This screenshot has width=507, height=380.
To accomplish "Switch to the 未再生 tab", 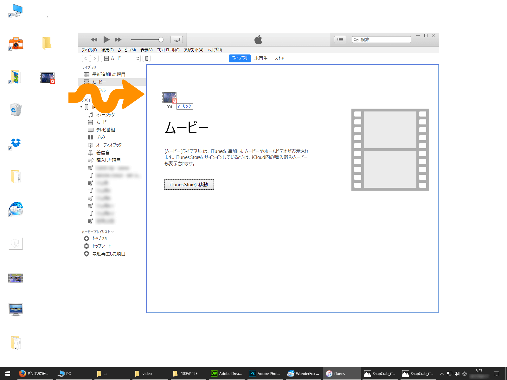I will 261,58.
